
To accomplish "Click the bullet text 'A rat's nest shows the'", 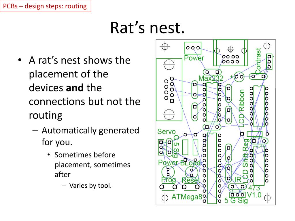I will 80,60.
